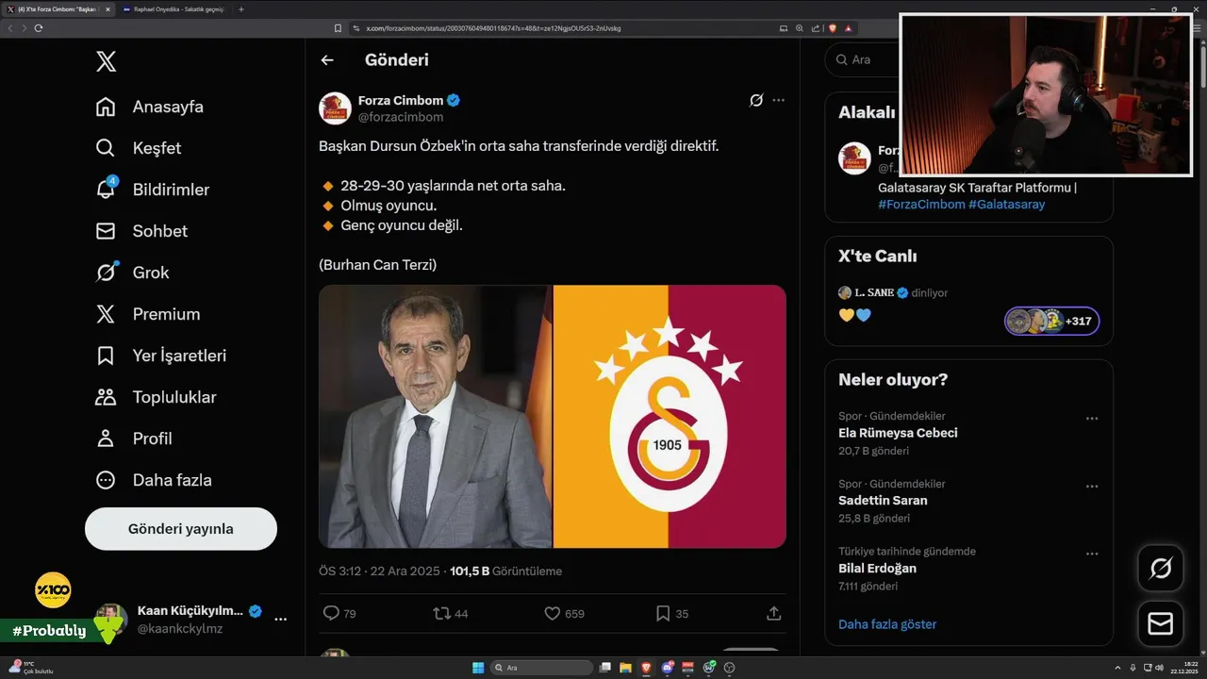Open Discord icon on taskbar

click(x=668, y=668)
